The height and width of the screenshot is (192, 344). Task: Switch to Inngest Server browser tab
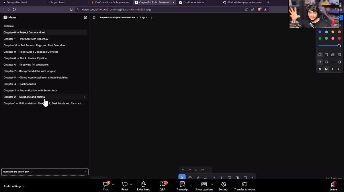[66, 2]
